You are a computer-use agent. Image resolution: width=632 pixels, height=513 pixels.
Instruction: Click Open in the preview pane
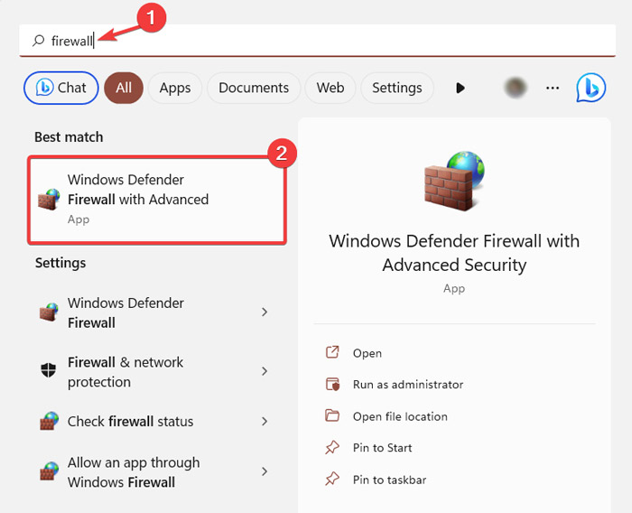click(367, 353)
